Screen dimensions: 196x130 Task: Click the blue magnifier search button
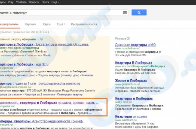tap(139, 12)
